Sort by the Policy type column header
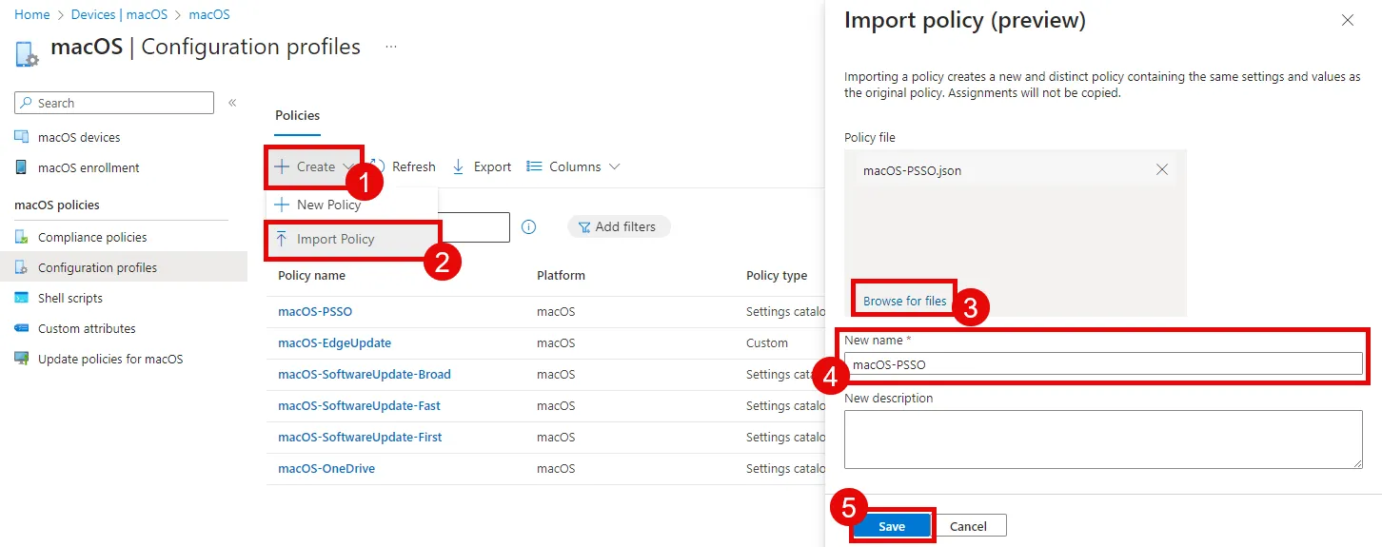The height and width of the screenshot is (547, 1382). (777, 275)
